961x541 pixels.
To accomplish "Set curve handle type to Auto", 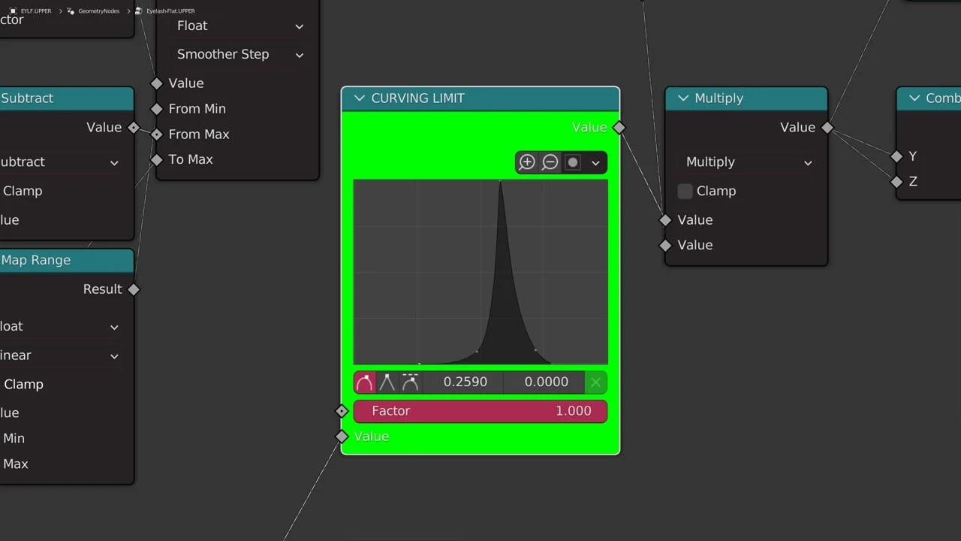I will tap(364, 382).
